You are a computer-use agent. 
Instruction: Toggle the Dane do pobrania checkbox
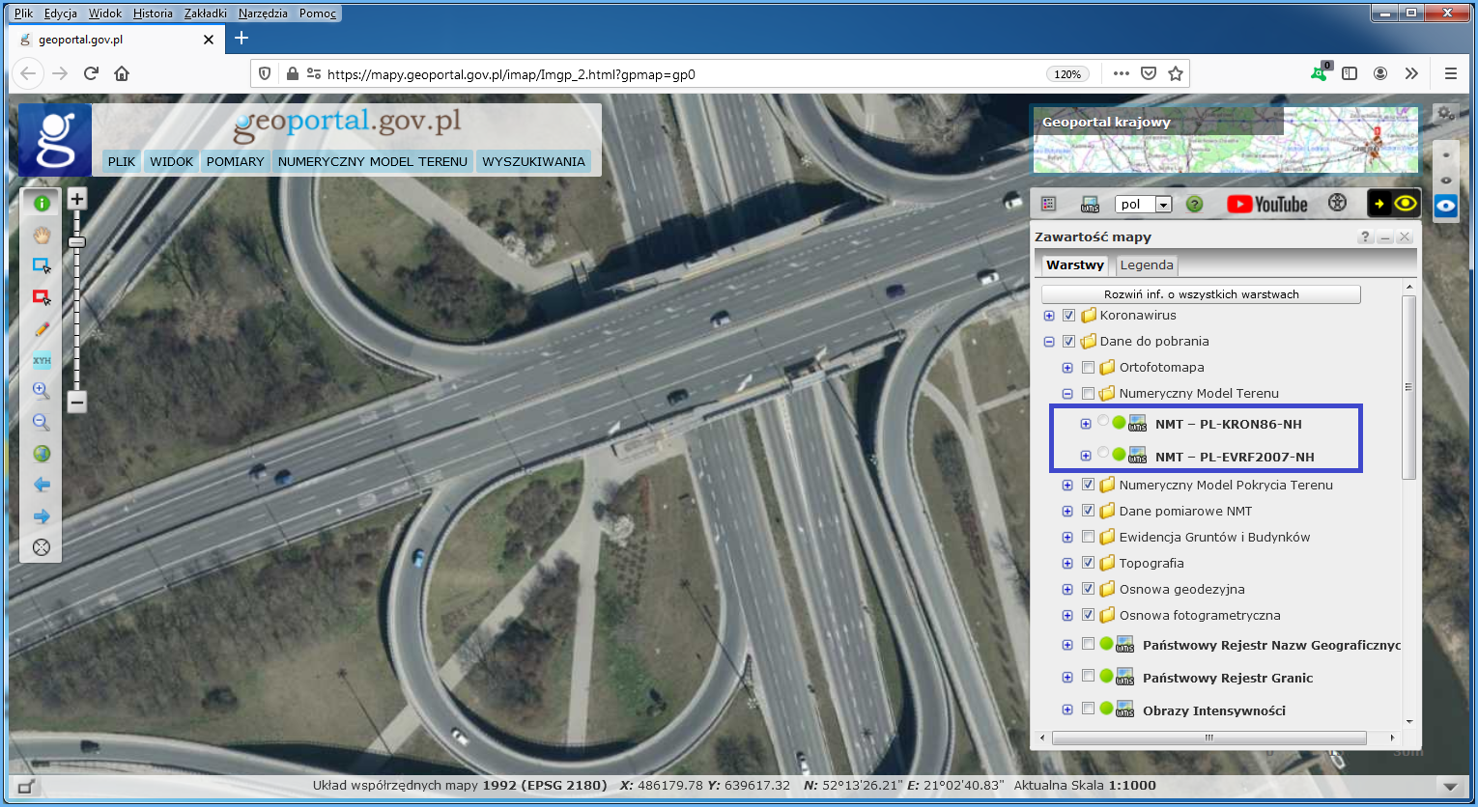click(1068, 341)
